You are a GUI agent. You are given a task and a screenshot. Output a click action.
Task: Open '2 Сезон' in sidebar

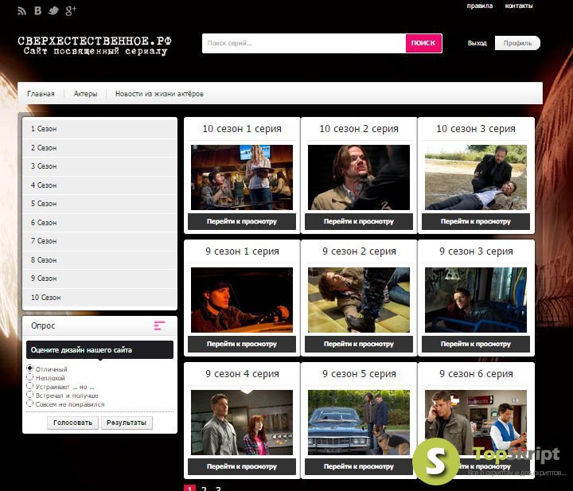click(x=99, y=147)
